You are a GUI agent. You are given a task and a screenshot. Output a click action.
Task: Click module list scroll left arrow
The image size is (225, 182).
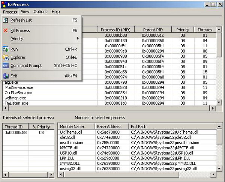61,174
